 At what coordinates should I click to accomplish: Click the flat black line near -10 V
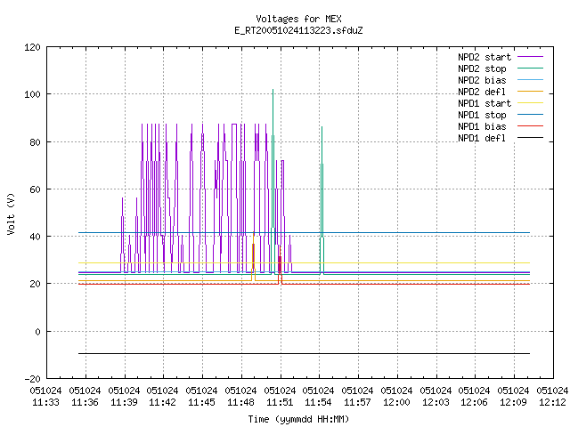pyautogui.click(x=304, y=353)
